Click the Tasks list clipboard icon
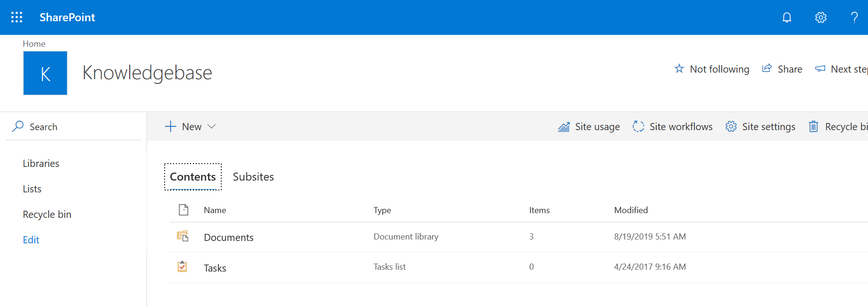This screenshot has height=306, width=868. 182,266
